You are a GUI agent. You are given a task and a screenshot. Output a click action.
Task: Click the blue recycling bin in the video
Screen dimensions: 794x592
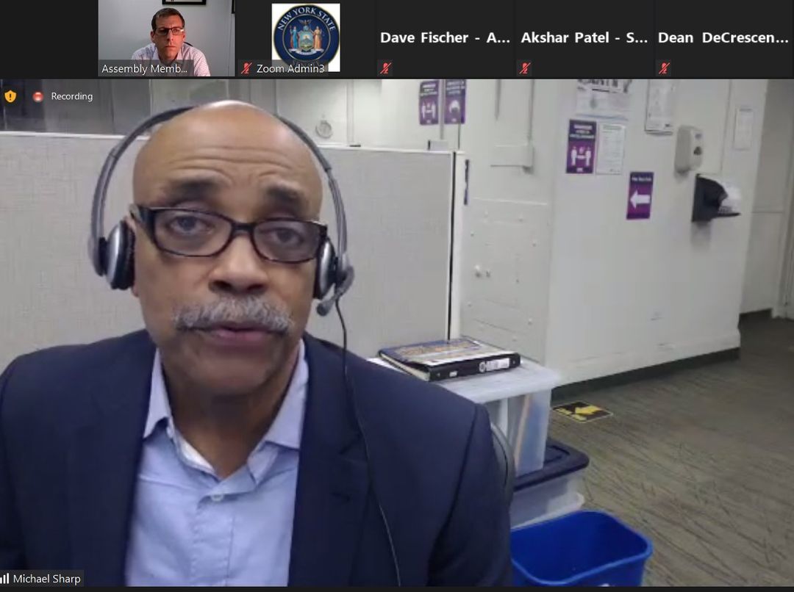(580, 548)
